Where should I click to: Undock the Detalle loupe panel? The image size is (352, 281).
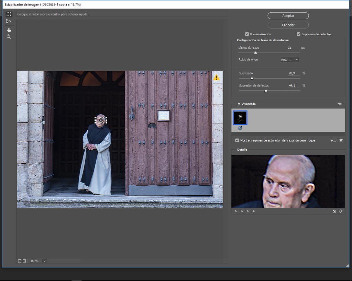click(x=334, y=211)
